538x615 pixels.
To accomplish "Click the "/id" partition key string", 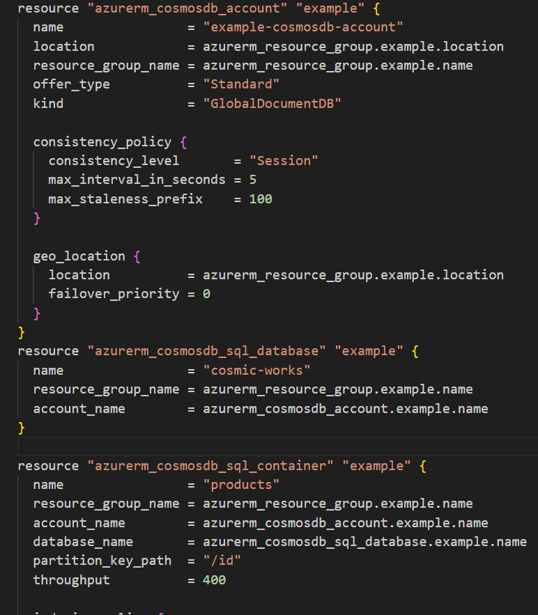I will pyautogui.click(x=222, y=561).
